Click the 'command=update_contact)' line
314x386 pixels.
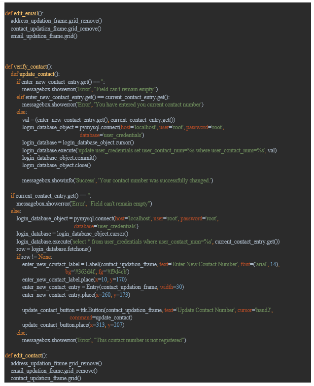point(101,317)
